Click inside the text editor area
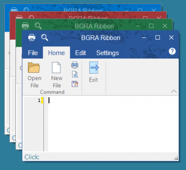This screenshot has width=186, height=170. click(113, 124)
